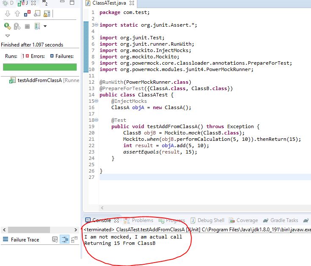Open the Coverage tab
This screenshot has width=311, height=266.
243,220
